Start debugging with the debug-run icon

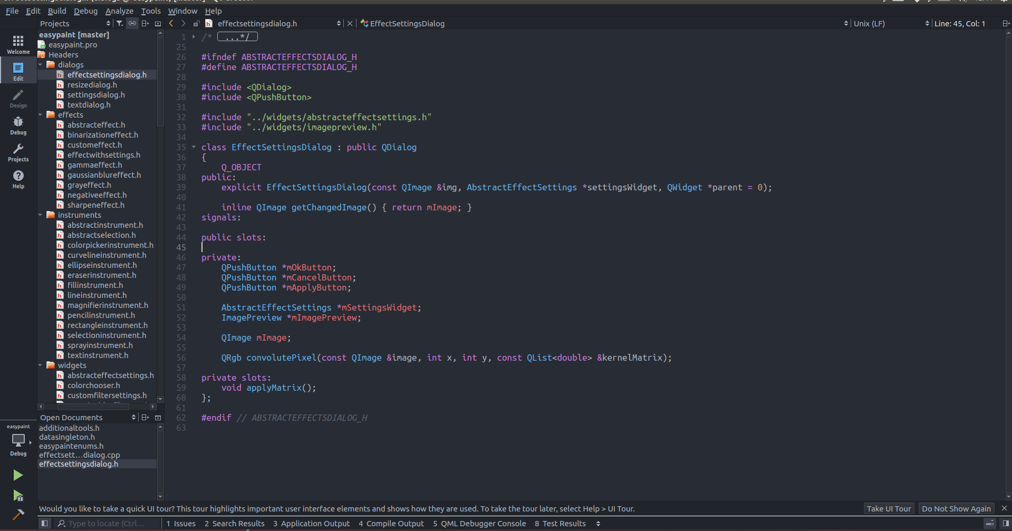(17, 496)
